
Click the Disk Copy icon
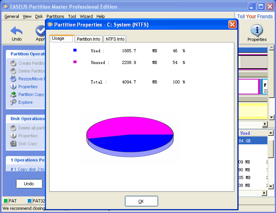click(x=13, y=144)
